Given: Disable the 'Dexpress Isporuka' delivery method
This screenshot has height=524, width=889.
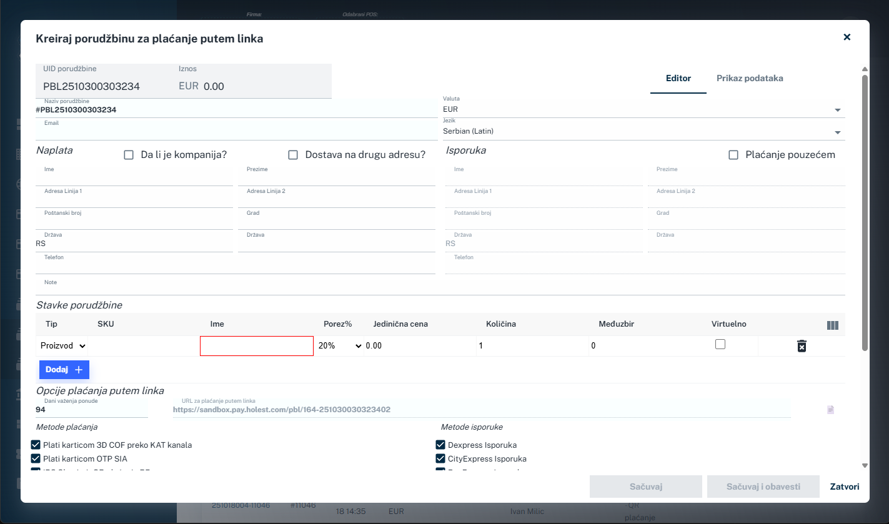Looking at the screenshot, I should (440, 445).
